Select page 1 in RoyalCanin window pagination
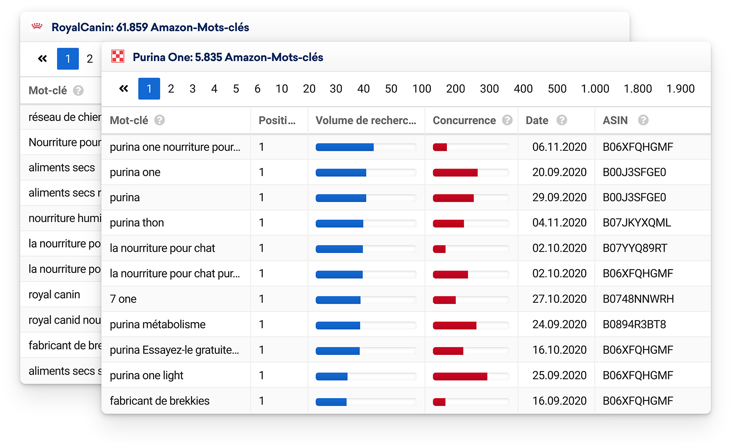Screen dimensions: 731x443 (x=68, y=59)
